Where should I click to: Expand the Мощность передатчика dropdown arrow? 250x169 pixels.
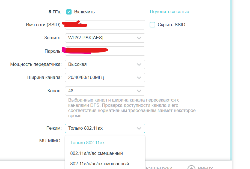[x=139, y=64]
